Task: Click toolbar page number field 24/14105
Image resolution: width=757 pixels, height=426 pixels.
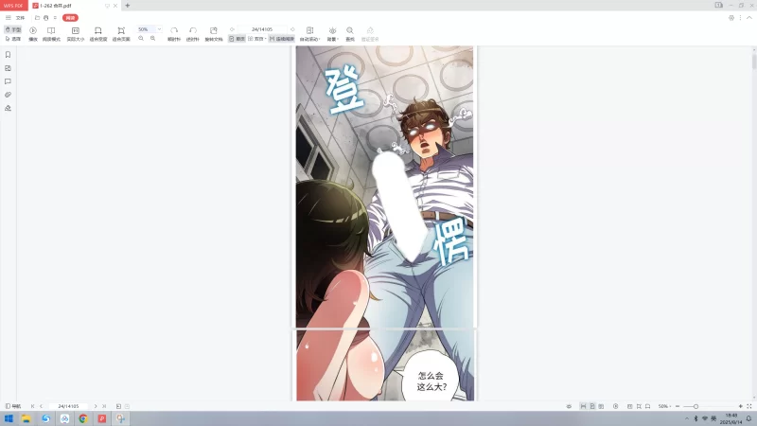Action: [262, 29]
